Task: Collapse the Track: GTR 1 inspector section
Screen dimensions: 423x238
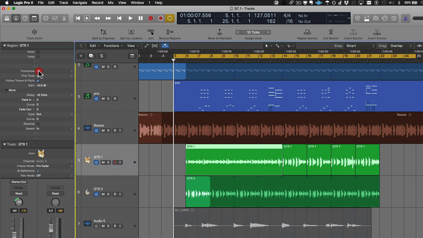Action: (4, 145)
